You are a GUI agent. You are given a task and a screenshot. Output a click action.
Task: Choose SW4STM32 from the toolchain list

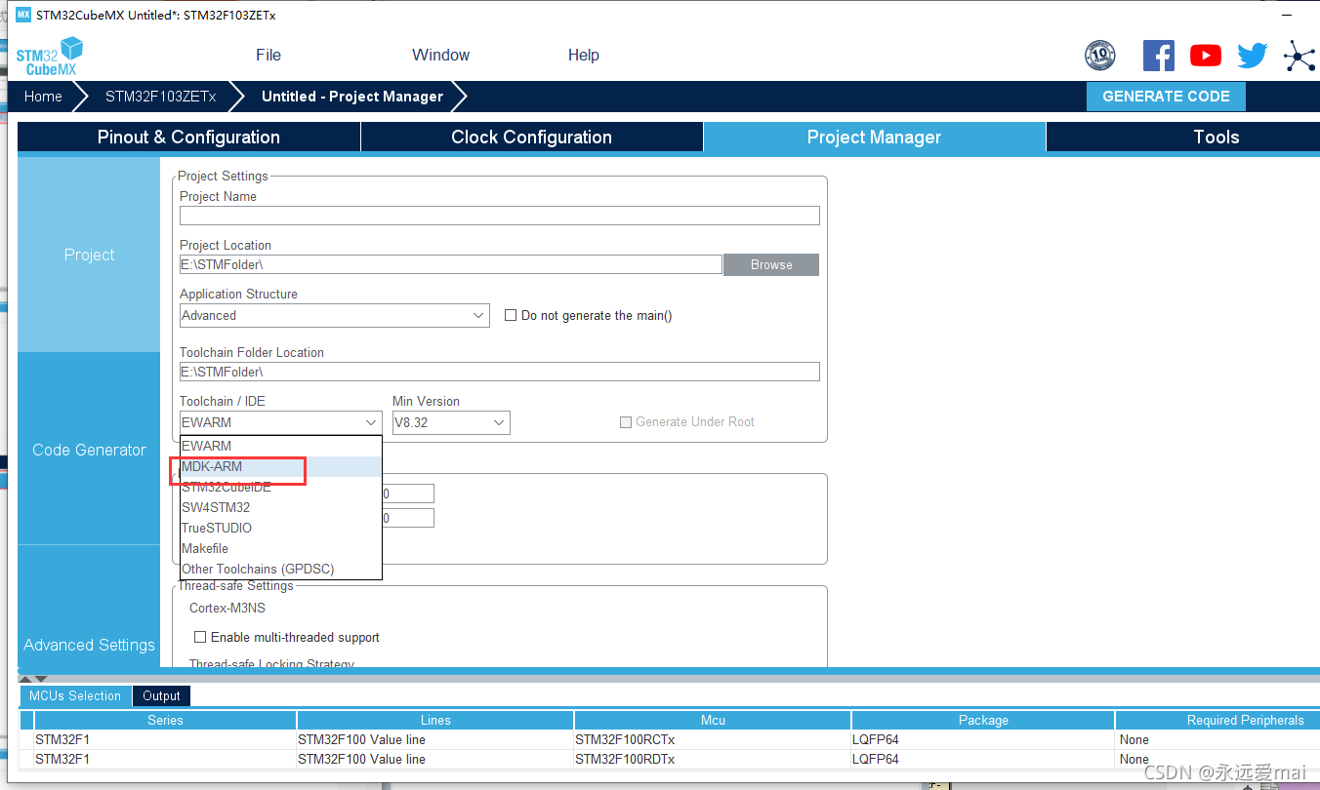pos(281,507)
